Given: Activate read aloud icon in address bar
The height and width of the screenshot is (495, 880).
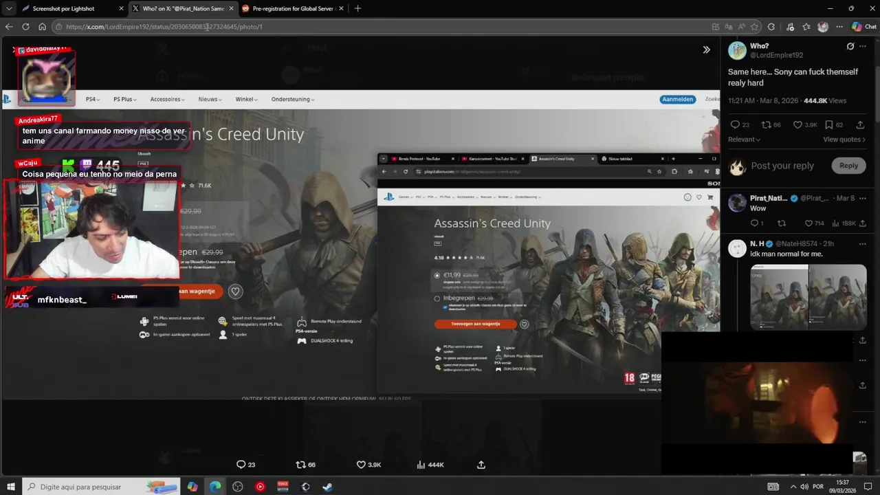Looking at the screenshot, I should [742, 27].
